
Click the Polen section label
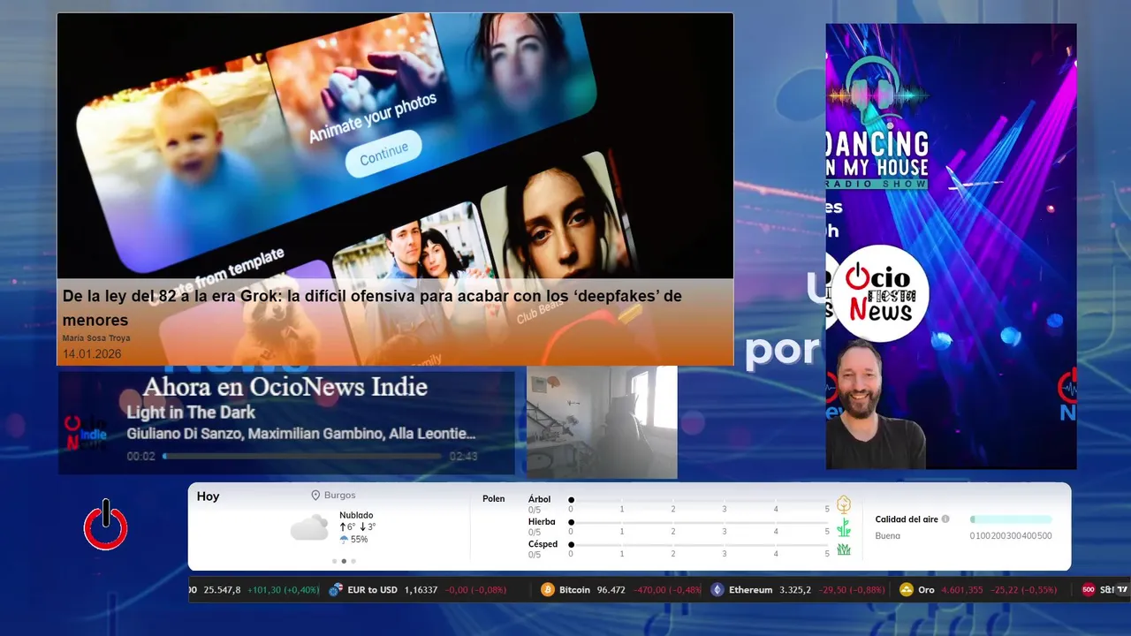pyautogui.click(x=493, y=499)
